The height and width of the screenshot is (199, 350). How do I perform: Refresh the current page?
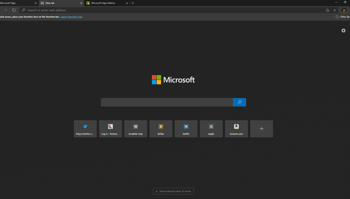click(14, 10)
